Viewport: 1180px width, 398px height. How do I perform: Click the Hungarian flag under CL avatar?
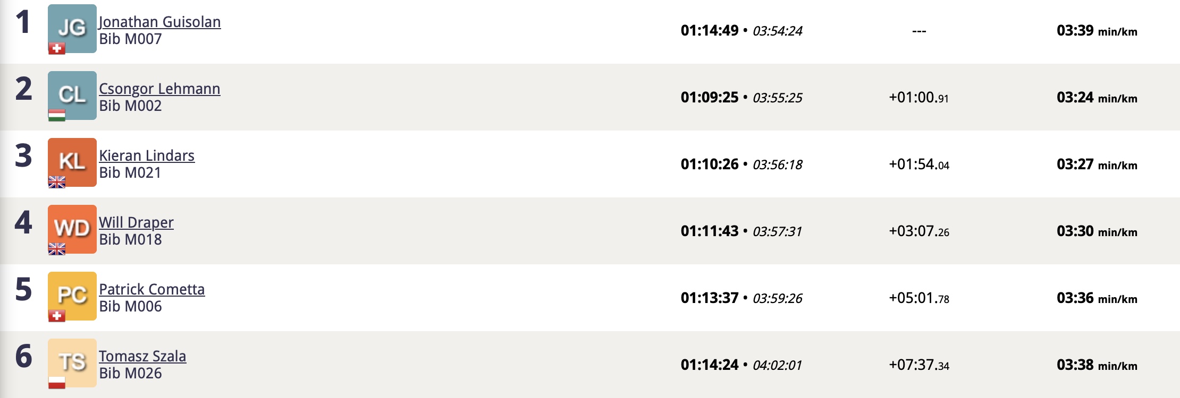point(57,115)
